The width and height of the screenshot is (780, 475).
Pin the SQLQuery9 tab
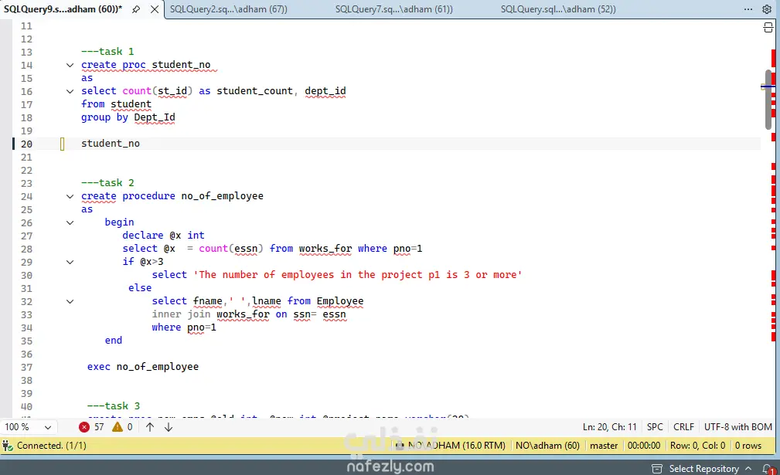[x=136, y=9]
